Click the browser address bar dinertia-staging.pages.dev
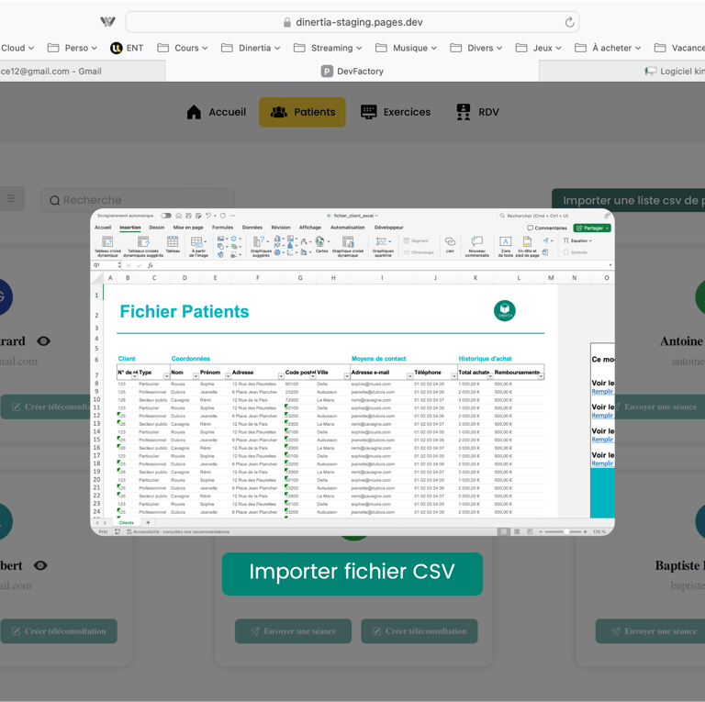 [352, 22]
